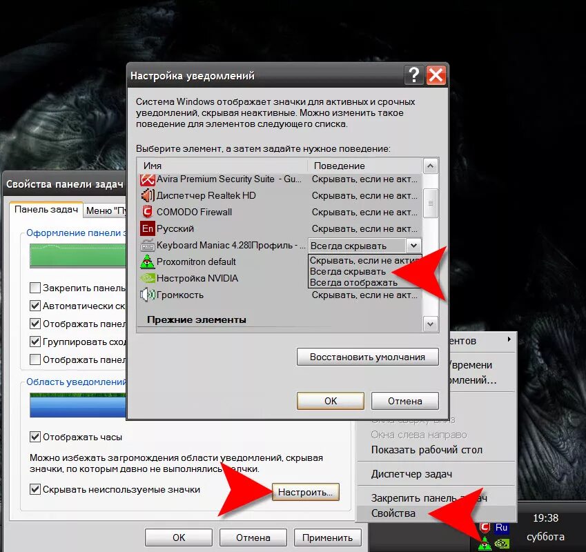
Task: Click the COMODO shield icon in system tray
Action: (x=485, y=527)
